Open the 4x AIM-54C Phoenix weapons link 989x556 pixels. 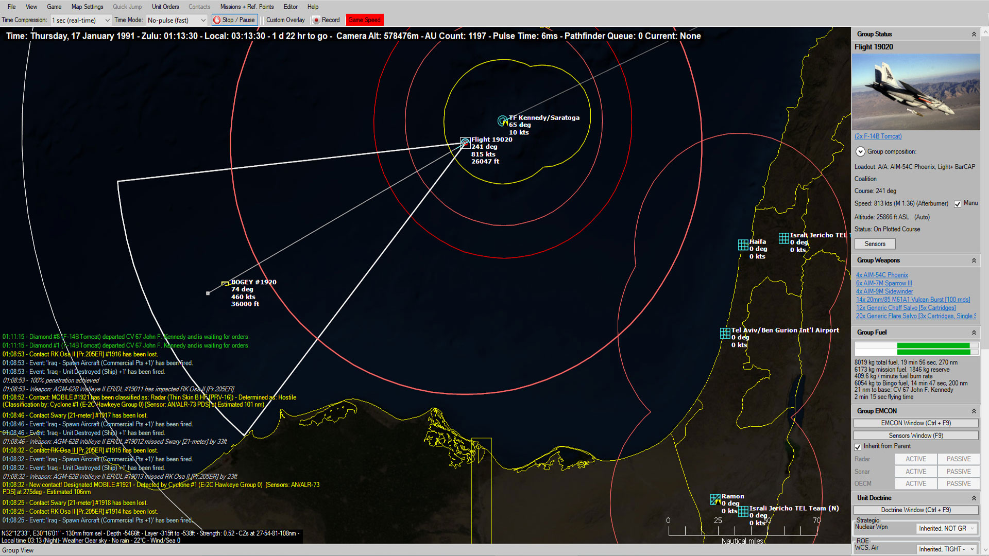click(882, 274)
